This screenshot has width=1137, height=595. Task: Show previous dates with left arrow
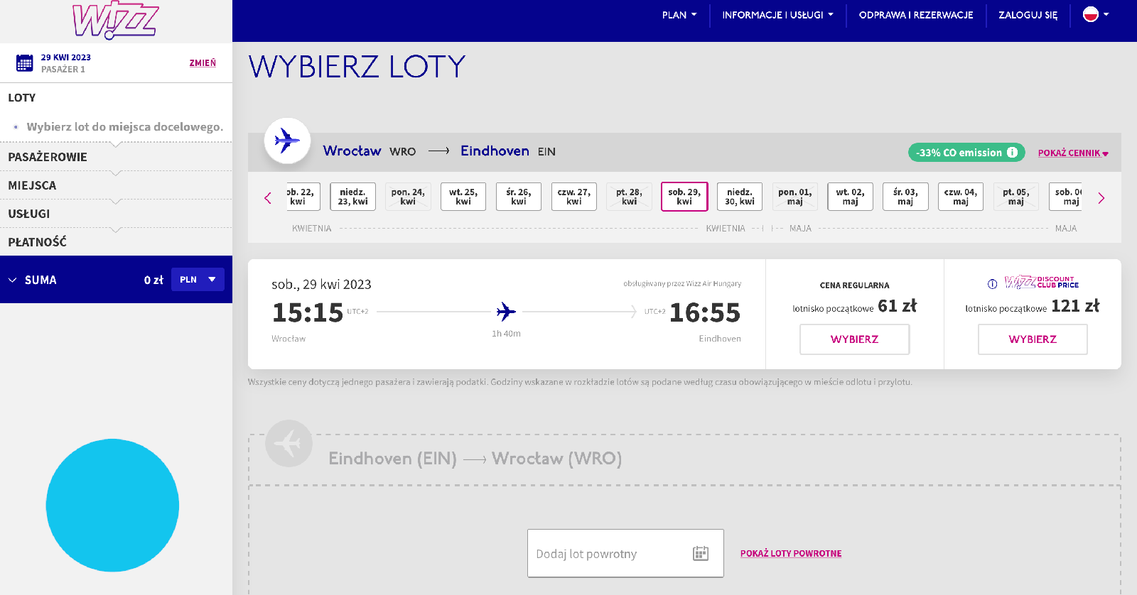268,198
